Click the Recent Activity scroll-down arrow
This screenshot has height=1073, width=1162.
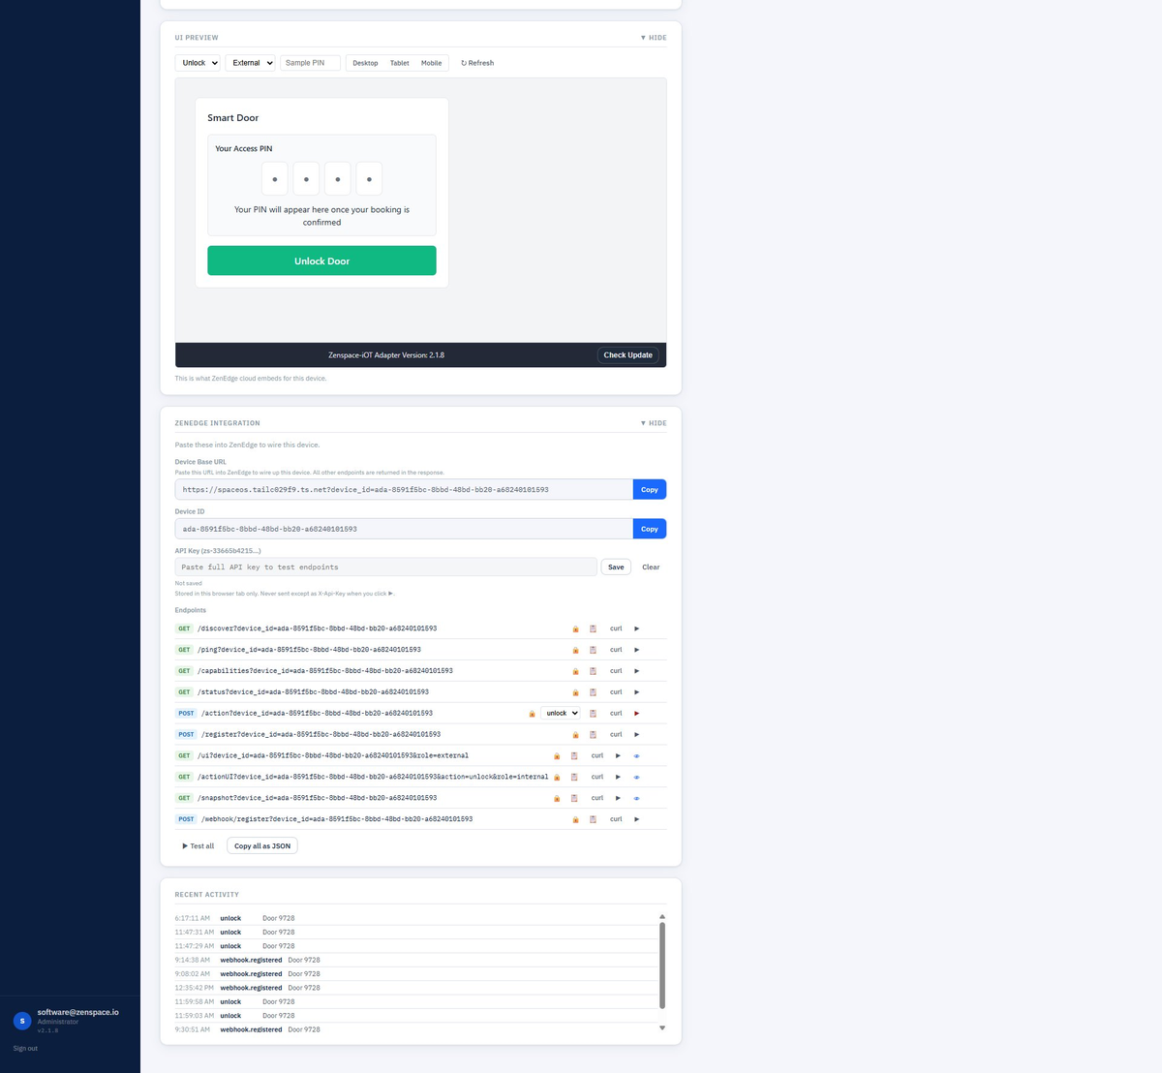click(662, 1028)
